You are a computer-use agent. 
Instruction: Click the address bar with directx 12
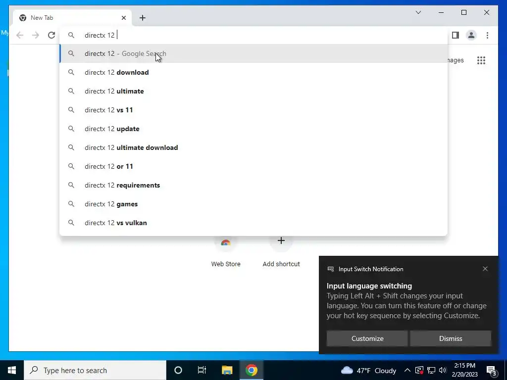coord(253,35)
